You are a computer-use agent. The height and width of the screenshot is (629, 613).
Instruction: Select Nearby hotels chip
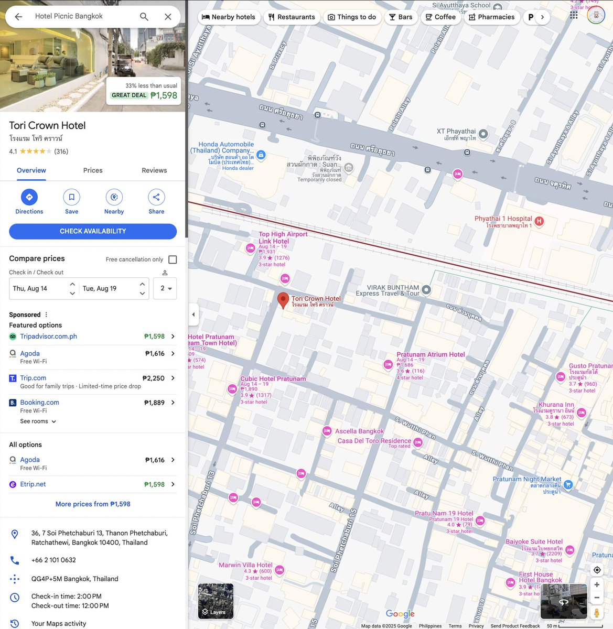(228, 17)
